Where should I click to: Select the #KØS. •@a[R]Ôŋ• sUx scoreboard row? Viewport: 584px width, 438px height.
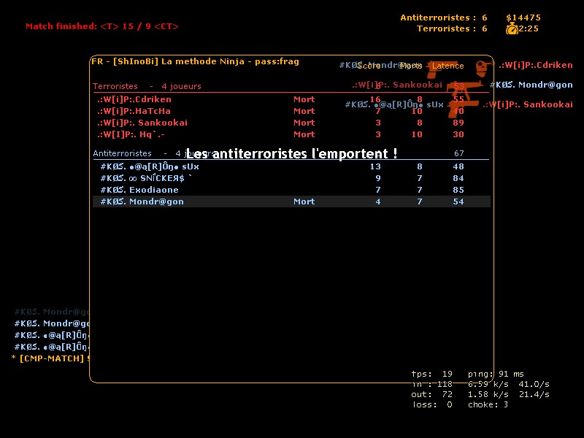pyautogui.click(x=291, y=166)
